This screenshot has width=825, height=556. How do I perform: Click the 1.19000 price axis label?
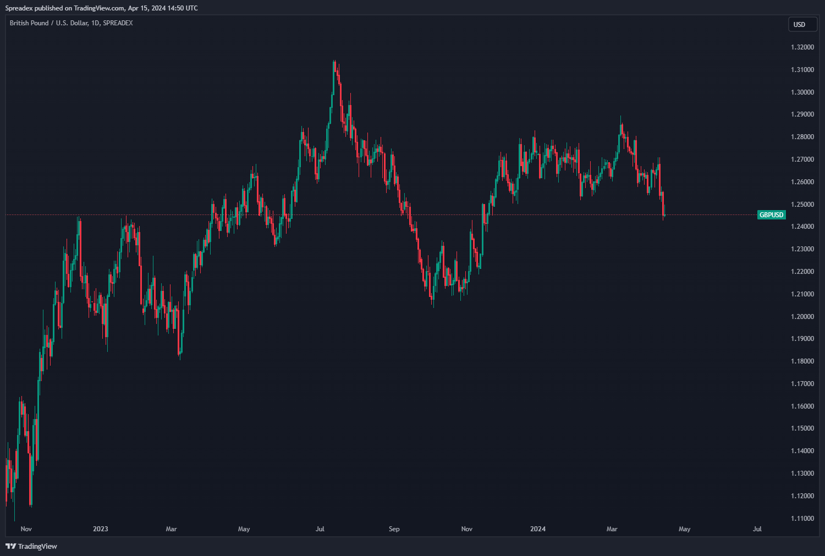[802, 339]
